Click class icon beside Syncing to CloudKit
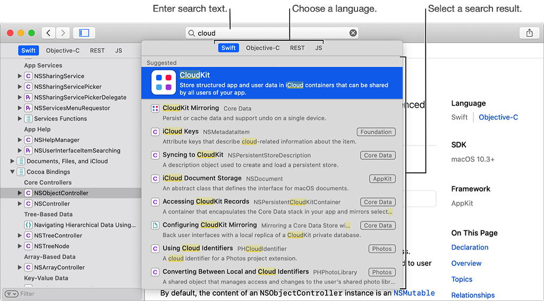Screen dimensions: 544x301 [155, 155]
